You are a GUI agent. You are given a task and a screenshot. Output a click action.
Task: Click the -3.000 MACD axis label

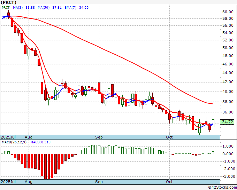coord(229,176)
